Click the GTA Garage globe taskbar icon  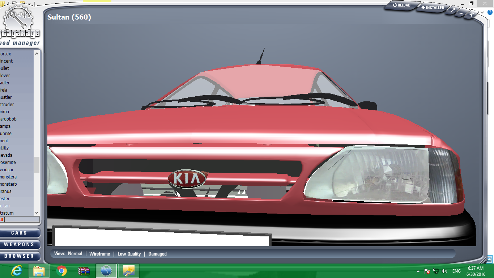(x=106, y=271)
